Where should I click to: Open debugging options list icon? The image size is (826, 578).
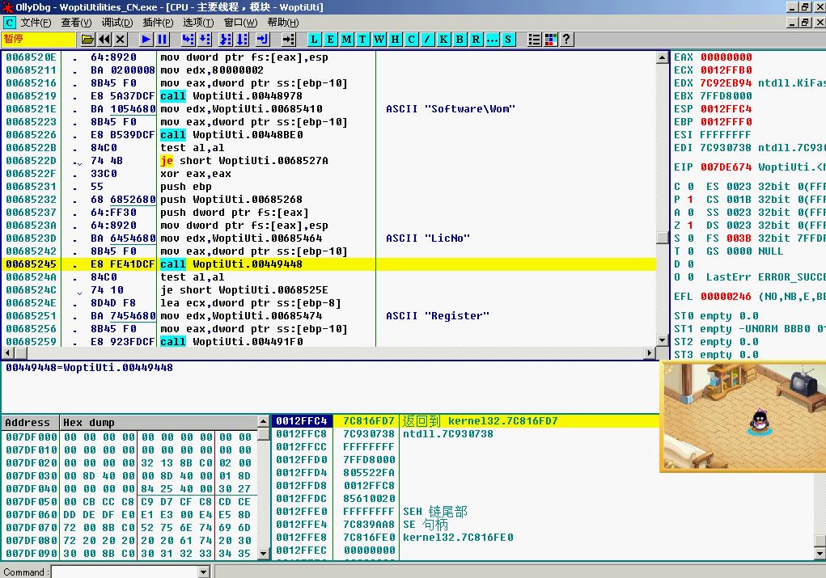click(534, 40)
